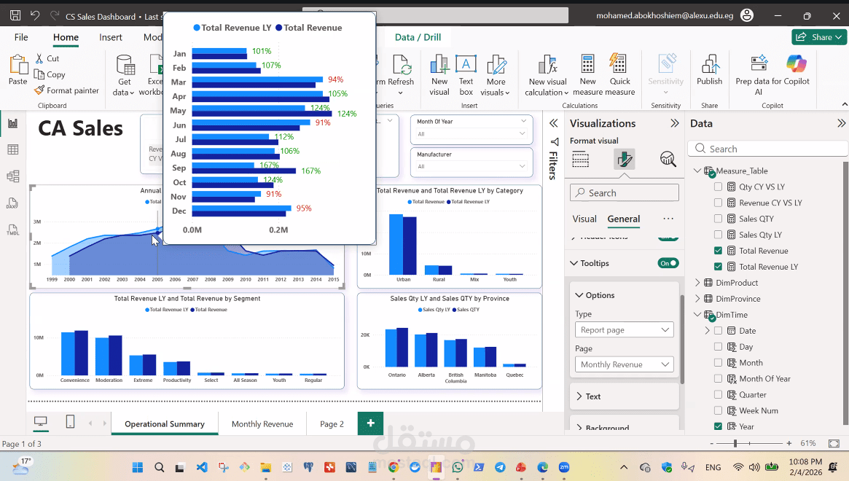The width and height of the screenshot is (849, 481).
Task: Click fit to page icon
Action: coord(834,443)
